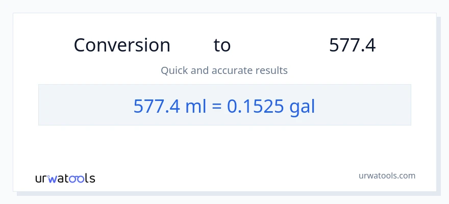Image resolution: width=449 pixels, height=204 pixels.
Task: Click the empty left edge of the result box
Action: point(61,105)
